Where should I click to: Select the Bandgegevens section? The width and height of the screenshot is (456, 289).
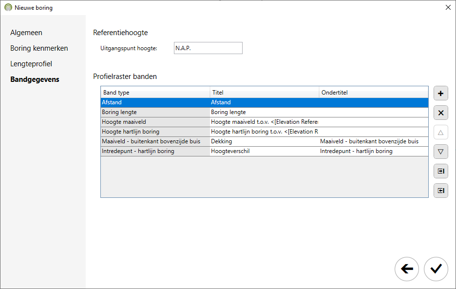click(x=35, y=79)
